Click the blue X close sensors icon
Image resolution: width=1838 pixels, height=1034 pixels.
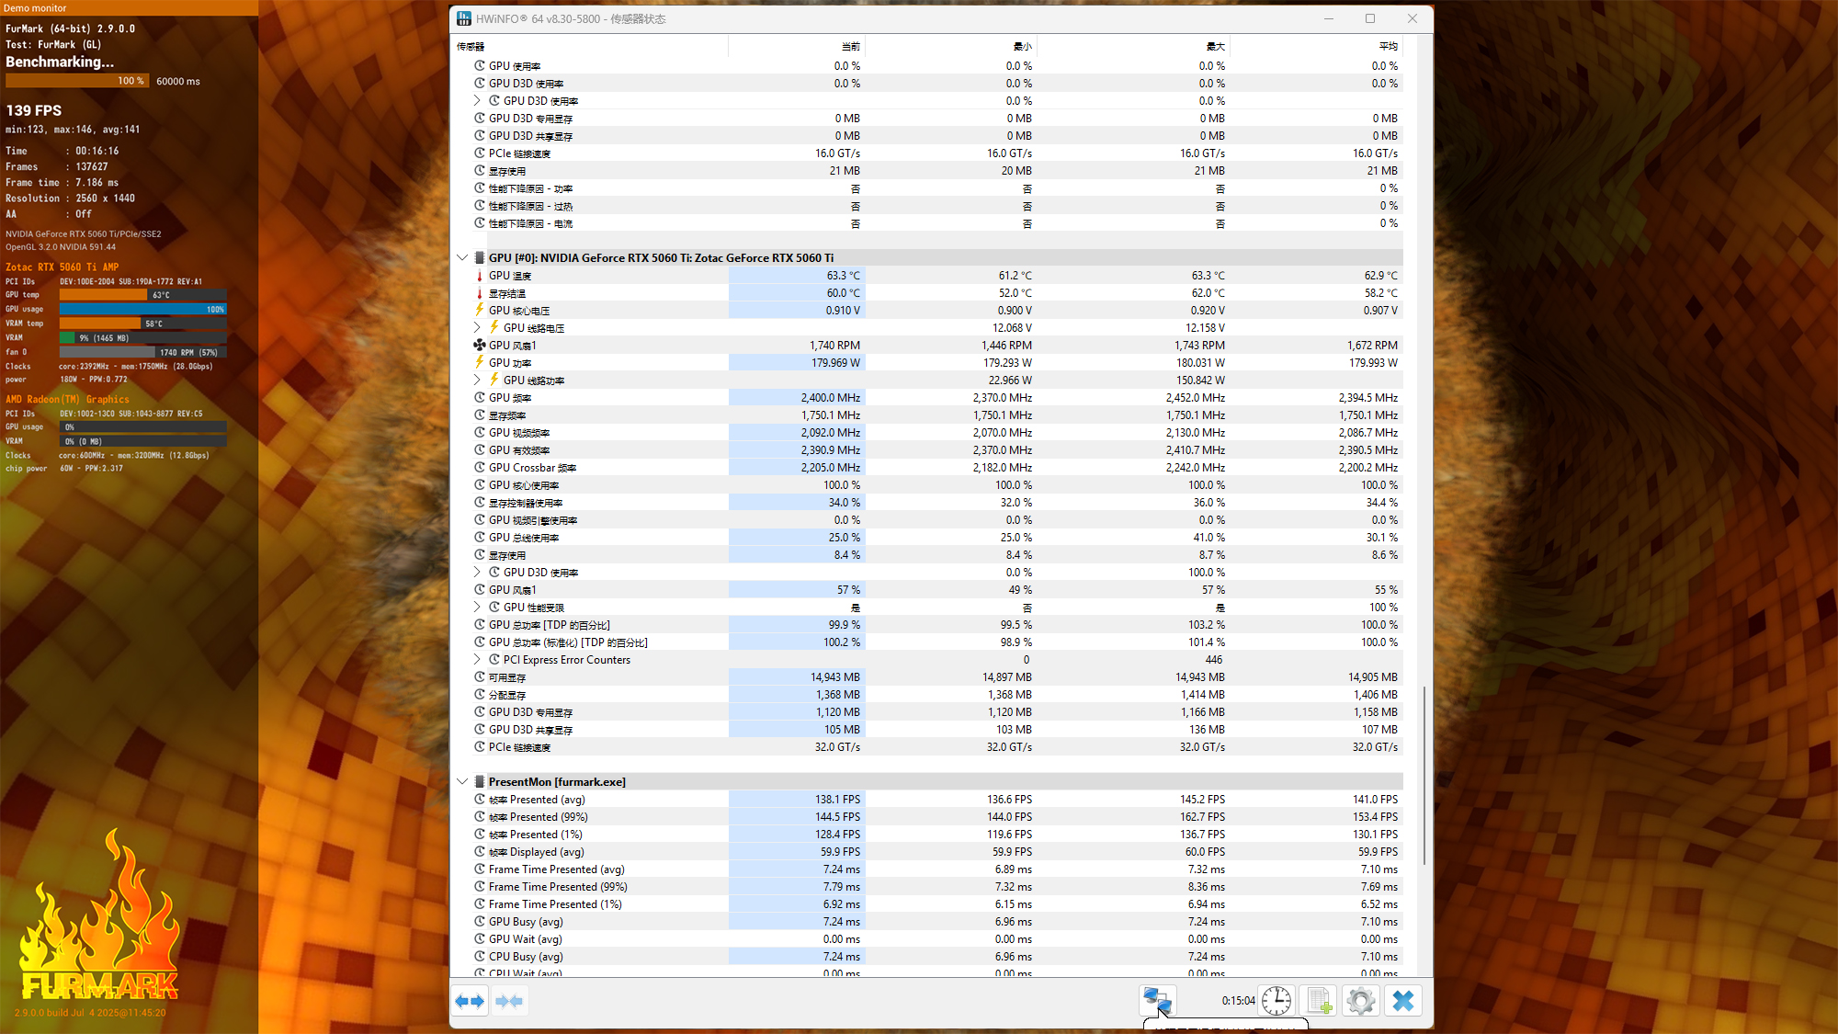1403,1000
